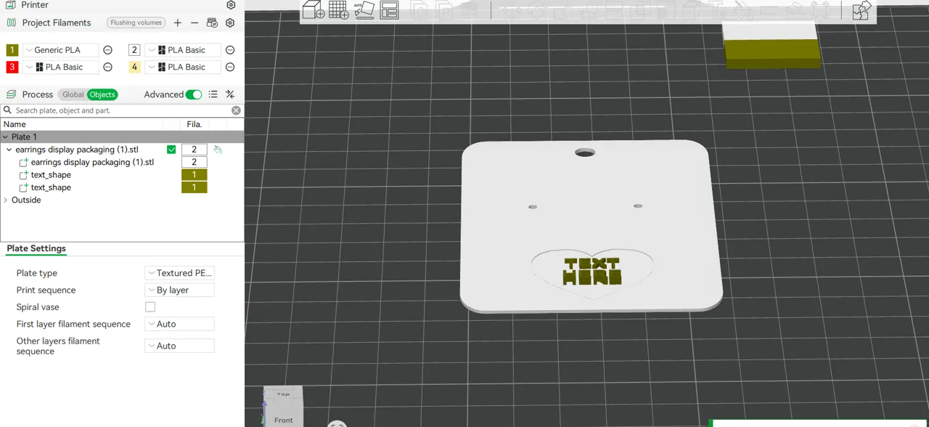Image resolution: width=929 pixels, height=427 pixels.
Task: Click the Add object cube icon
Action: click(x=313, y=9)
